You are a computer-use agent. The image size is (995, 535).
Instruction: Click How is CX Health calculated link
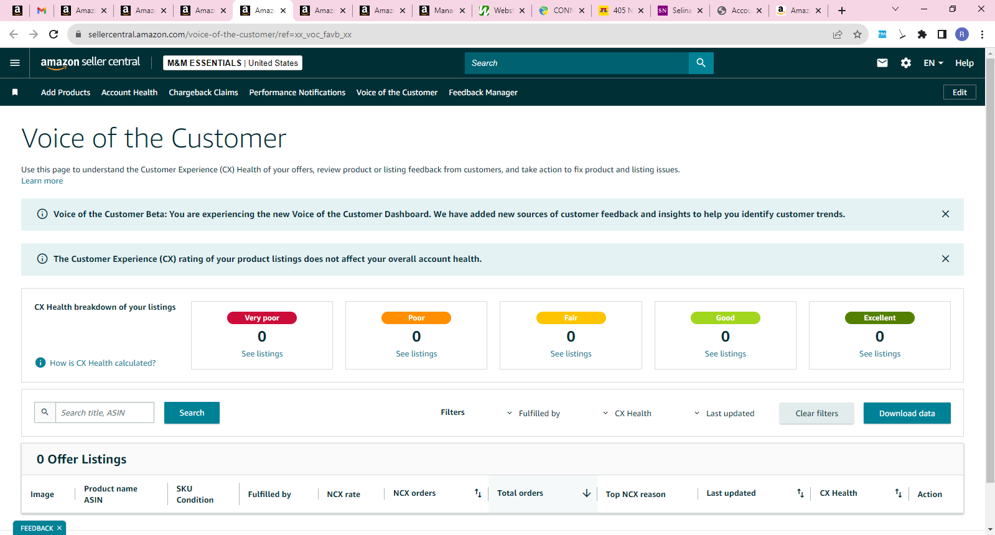[103, 363]
